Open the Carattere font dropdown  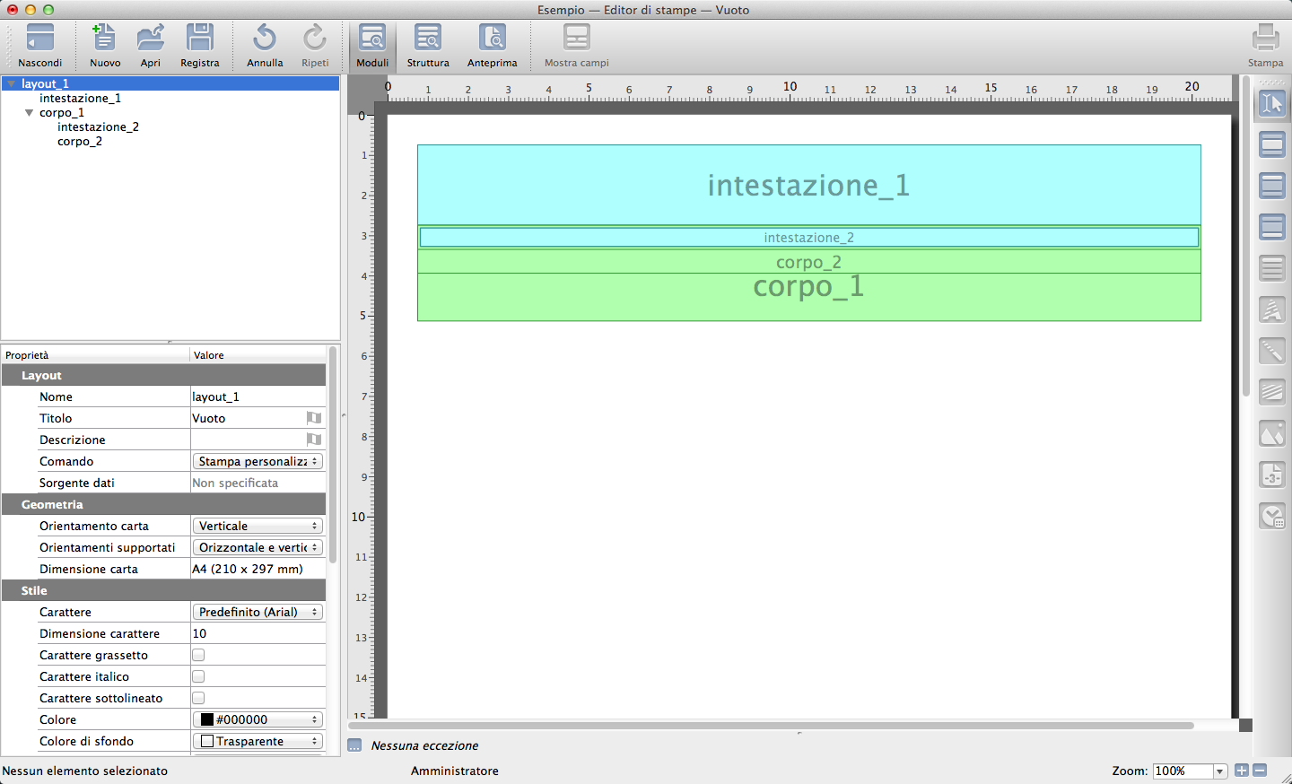click(258, 612)
